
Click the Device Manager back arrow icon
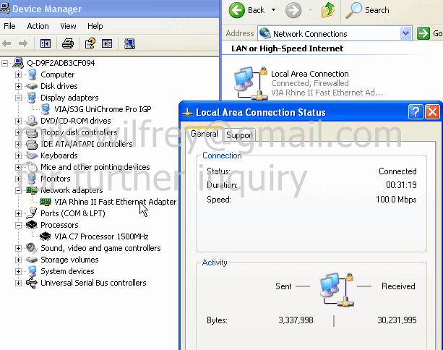coord(7,43)
